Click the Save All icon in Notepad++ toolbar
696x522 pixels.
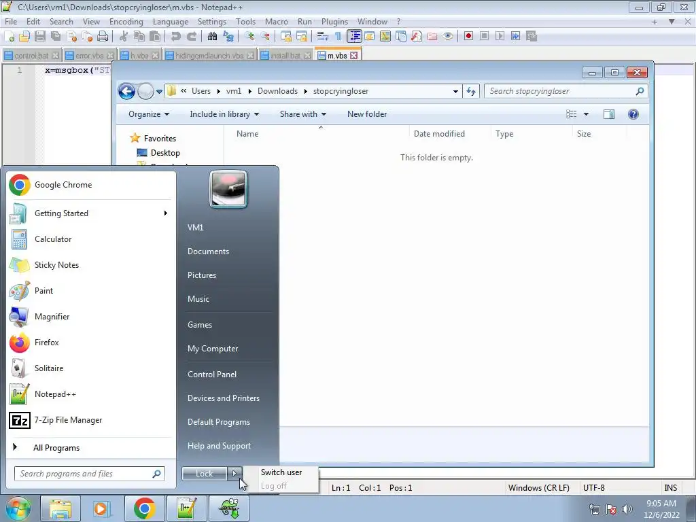point(56,37)
